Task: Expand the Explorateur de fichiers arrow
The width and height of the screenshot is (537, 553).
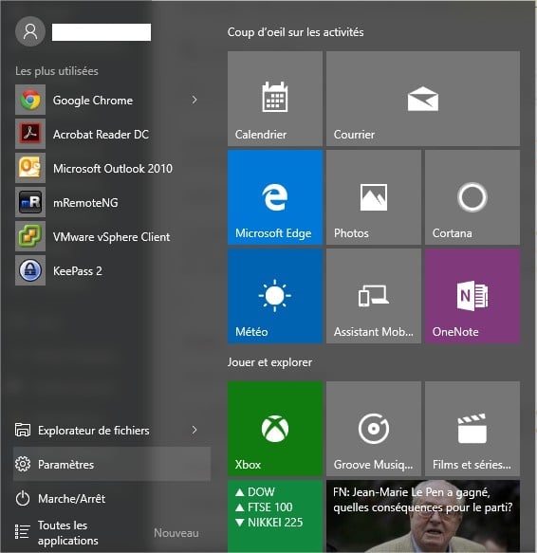Action: (194, 430)
